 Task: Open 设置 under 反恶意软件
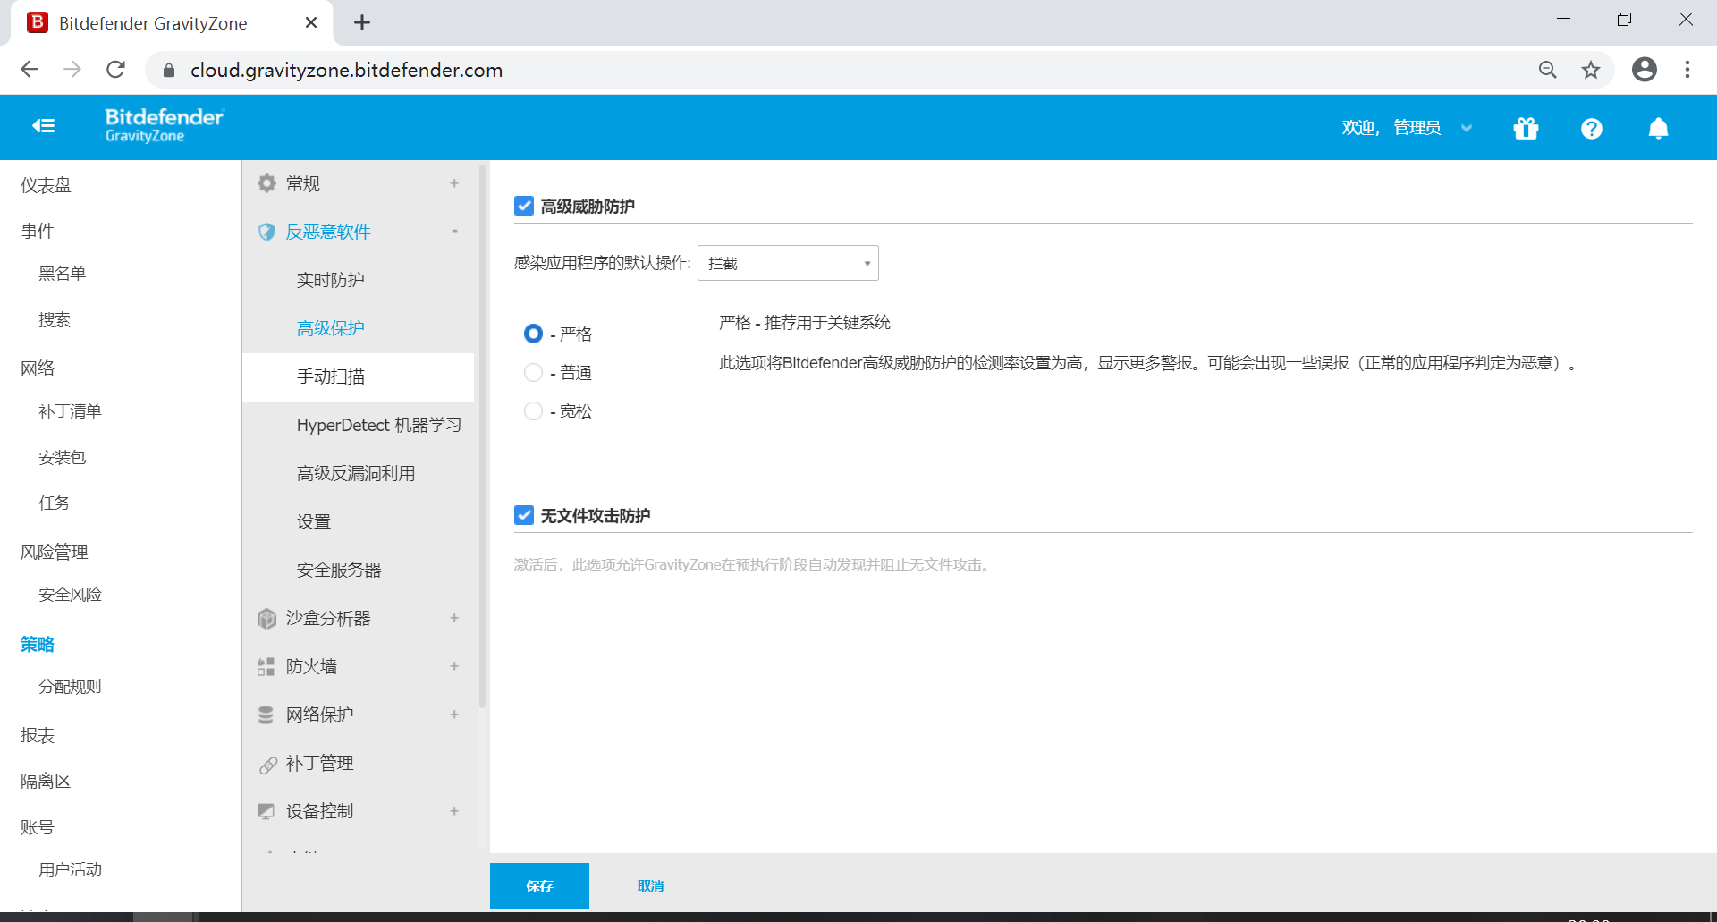tap(314, 521)
